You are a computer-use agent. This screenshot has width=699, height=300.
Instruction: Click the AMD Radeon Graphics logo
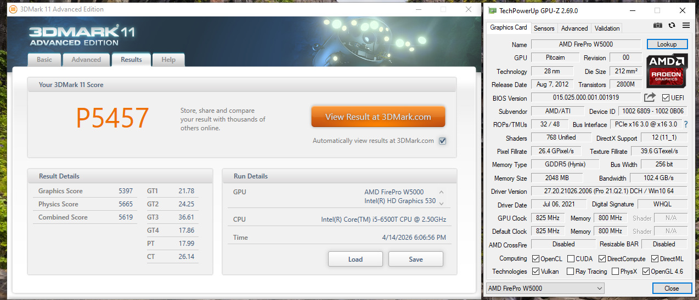click(667, 71)
